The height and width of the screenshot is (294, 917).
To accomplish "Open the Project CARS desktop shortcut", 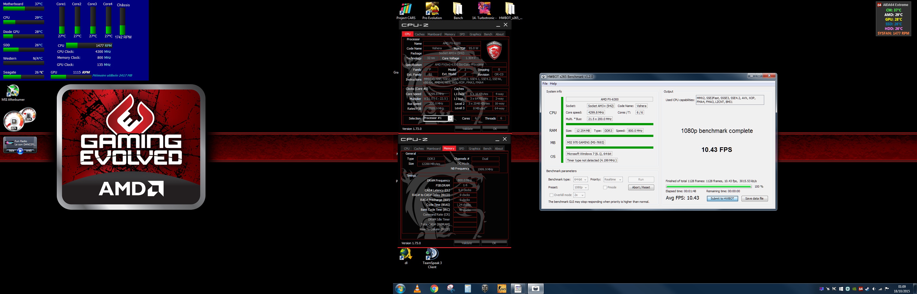I will pyautogui.click(x=406, y=11).
